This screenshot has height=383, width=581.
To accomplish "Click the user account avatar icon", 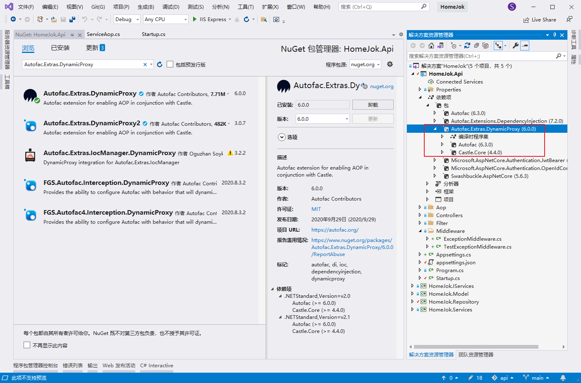I will (x=512, y=7).
